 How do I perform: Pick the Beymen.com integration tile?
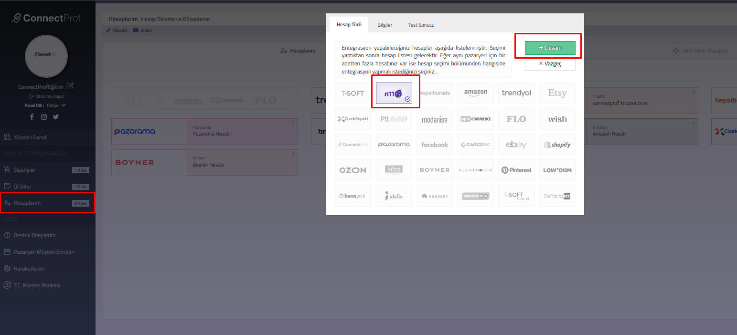point(475,170)
